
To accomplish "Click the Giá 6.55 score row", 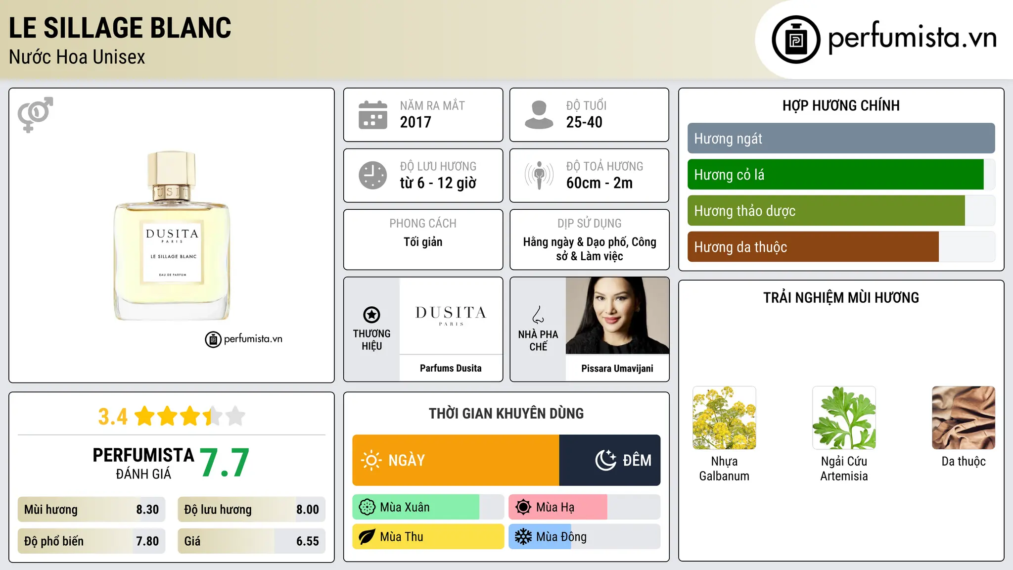I will pyautogui.click(x=252, y=541).
